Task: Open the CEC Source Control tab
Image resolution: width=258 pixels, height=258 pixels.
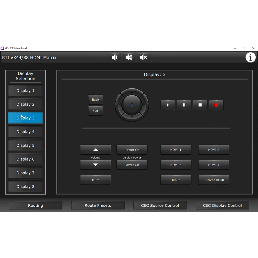Action: click(160, 205)
